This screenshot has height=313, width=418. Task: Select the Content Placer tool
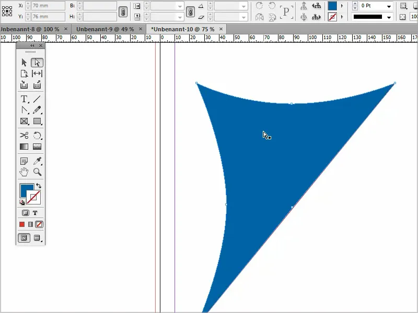tap(37, 85)
